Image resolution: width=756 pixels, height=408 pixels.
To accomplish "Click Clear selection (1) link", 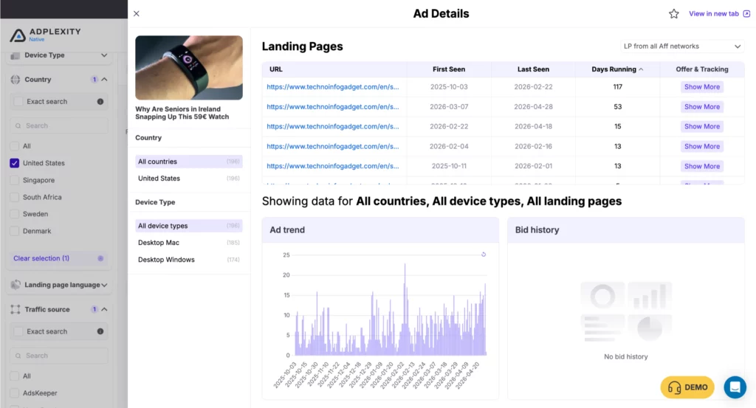I will point(41,258).
